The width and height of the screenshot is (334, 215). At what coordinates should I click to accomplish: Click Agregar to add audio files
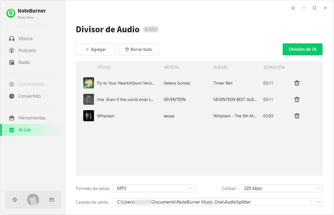pyautogui.click(x=96, y=49)
